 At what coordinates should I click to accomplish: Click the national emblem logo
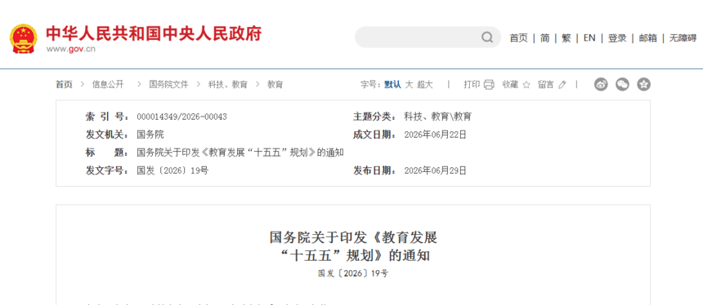tap(25, 38)
